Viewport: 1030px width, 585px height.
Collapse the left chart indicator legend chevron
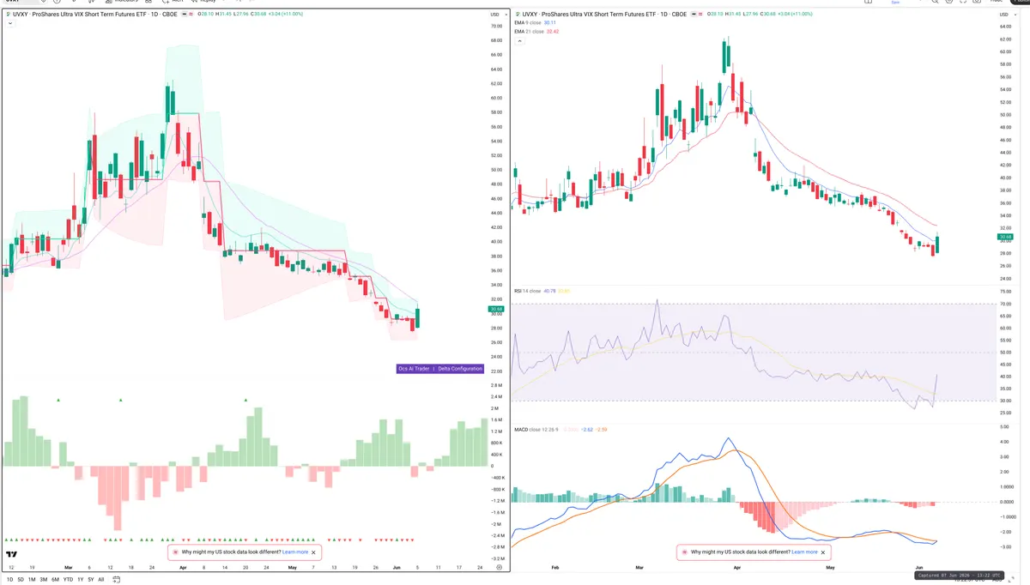[10, 23]
